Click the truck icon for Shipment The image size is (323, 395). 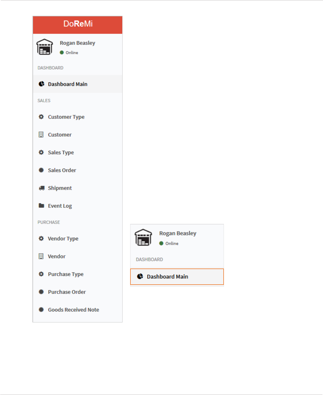[42, 188]
